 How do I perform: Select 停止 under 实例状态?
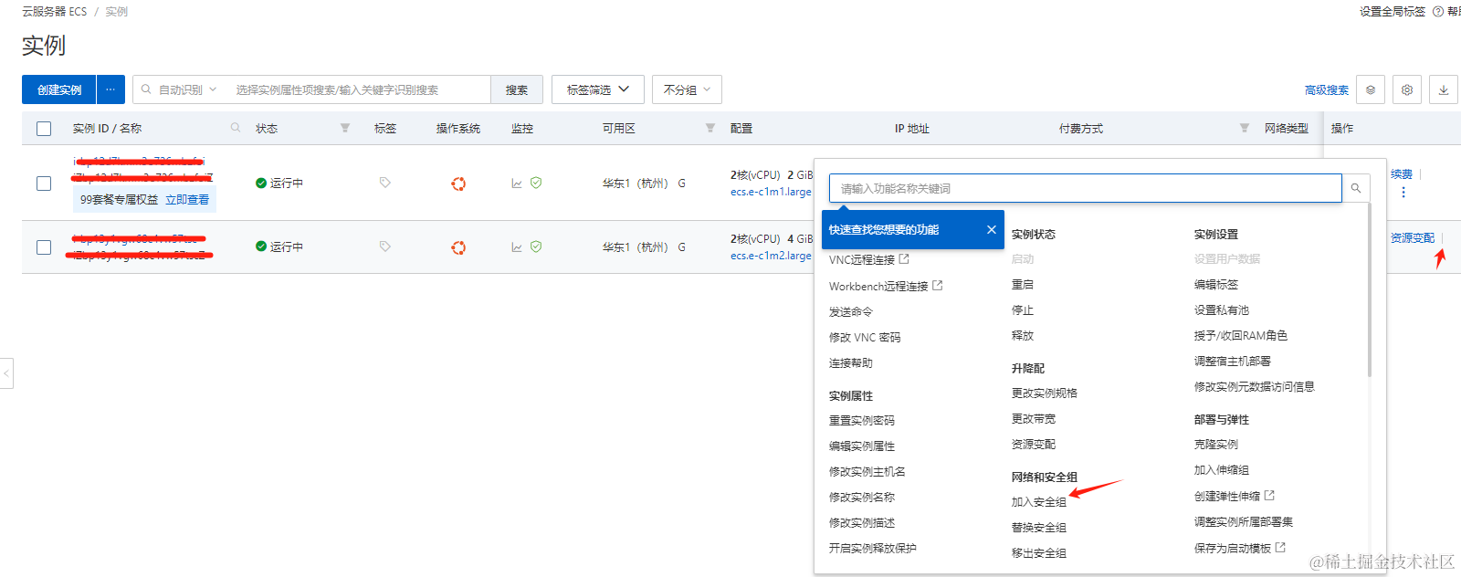1023,310
